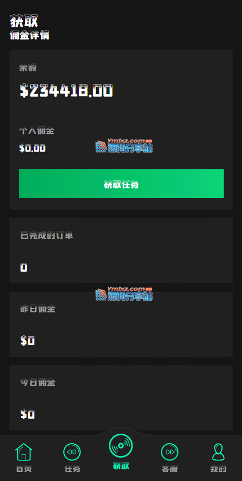Screen dimensions: 242x481
Task: Click the 任务 tab label
Action: click(x=72, y=469)
